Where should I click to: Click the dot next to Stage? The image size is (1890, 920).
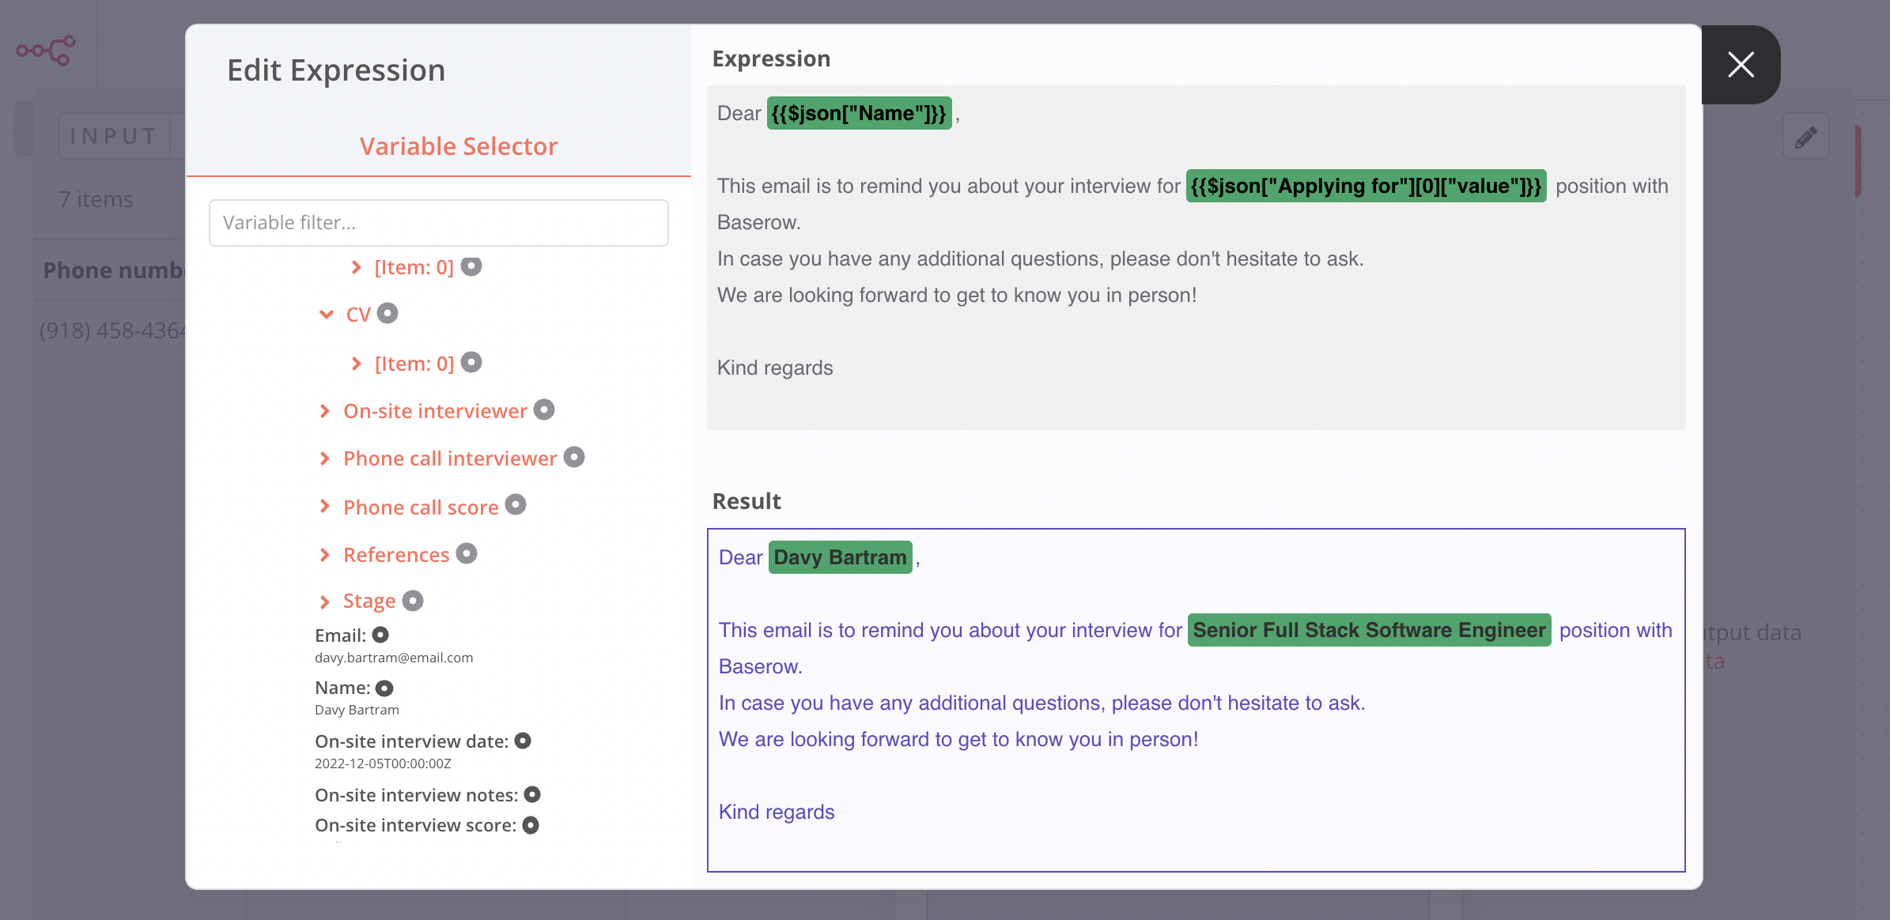tap(413, 601)
